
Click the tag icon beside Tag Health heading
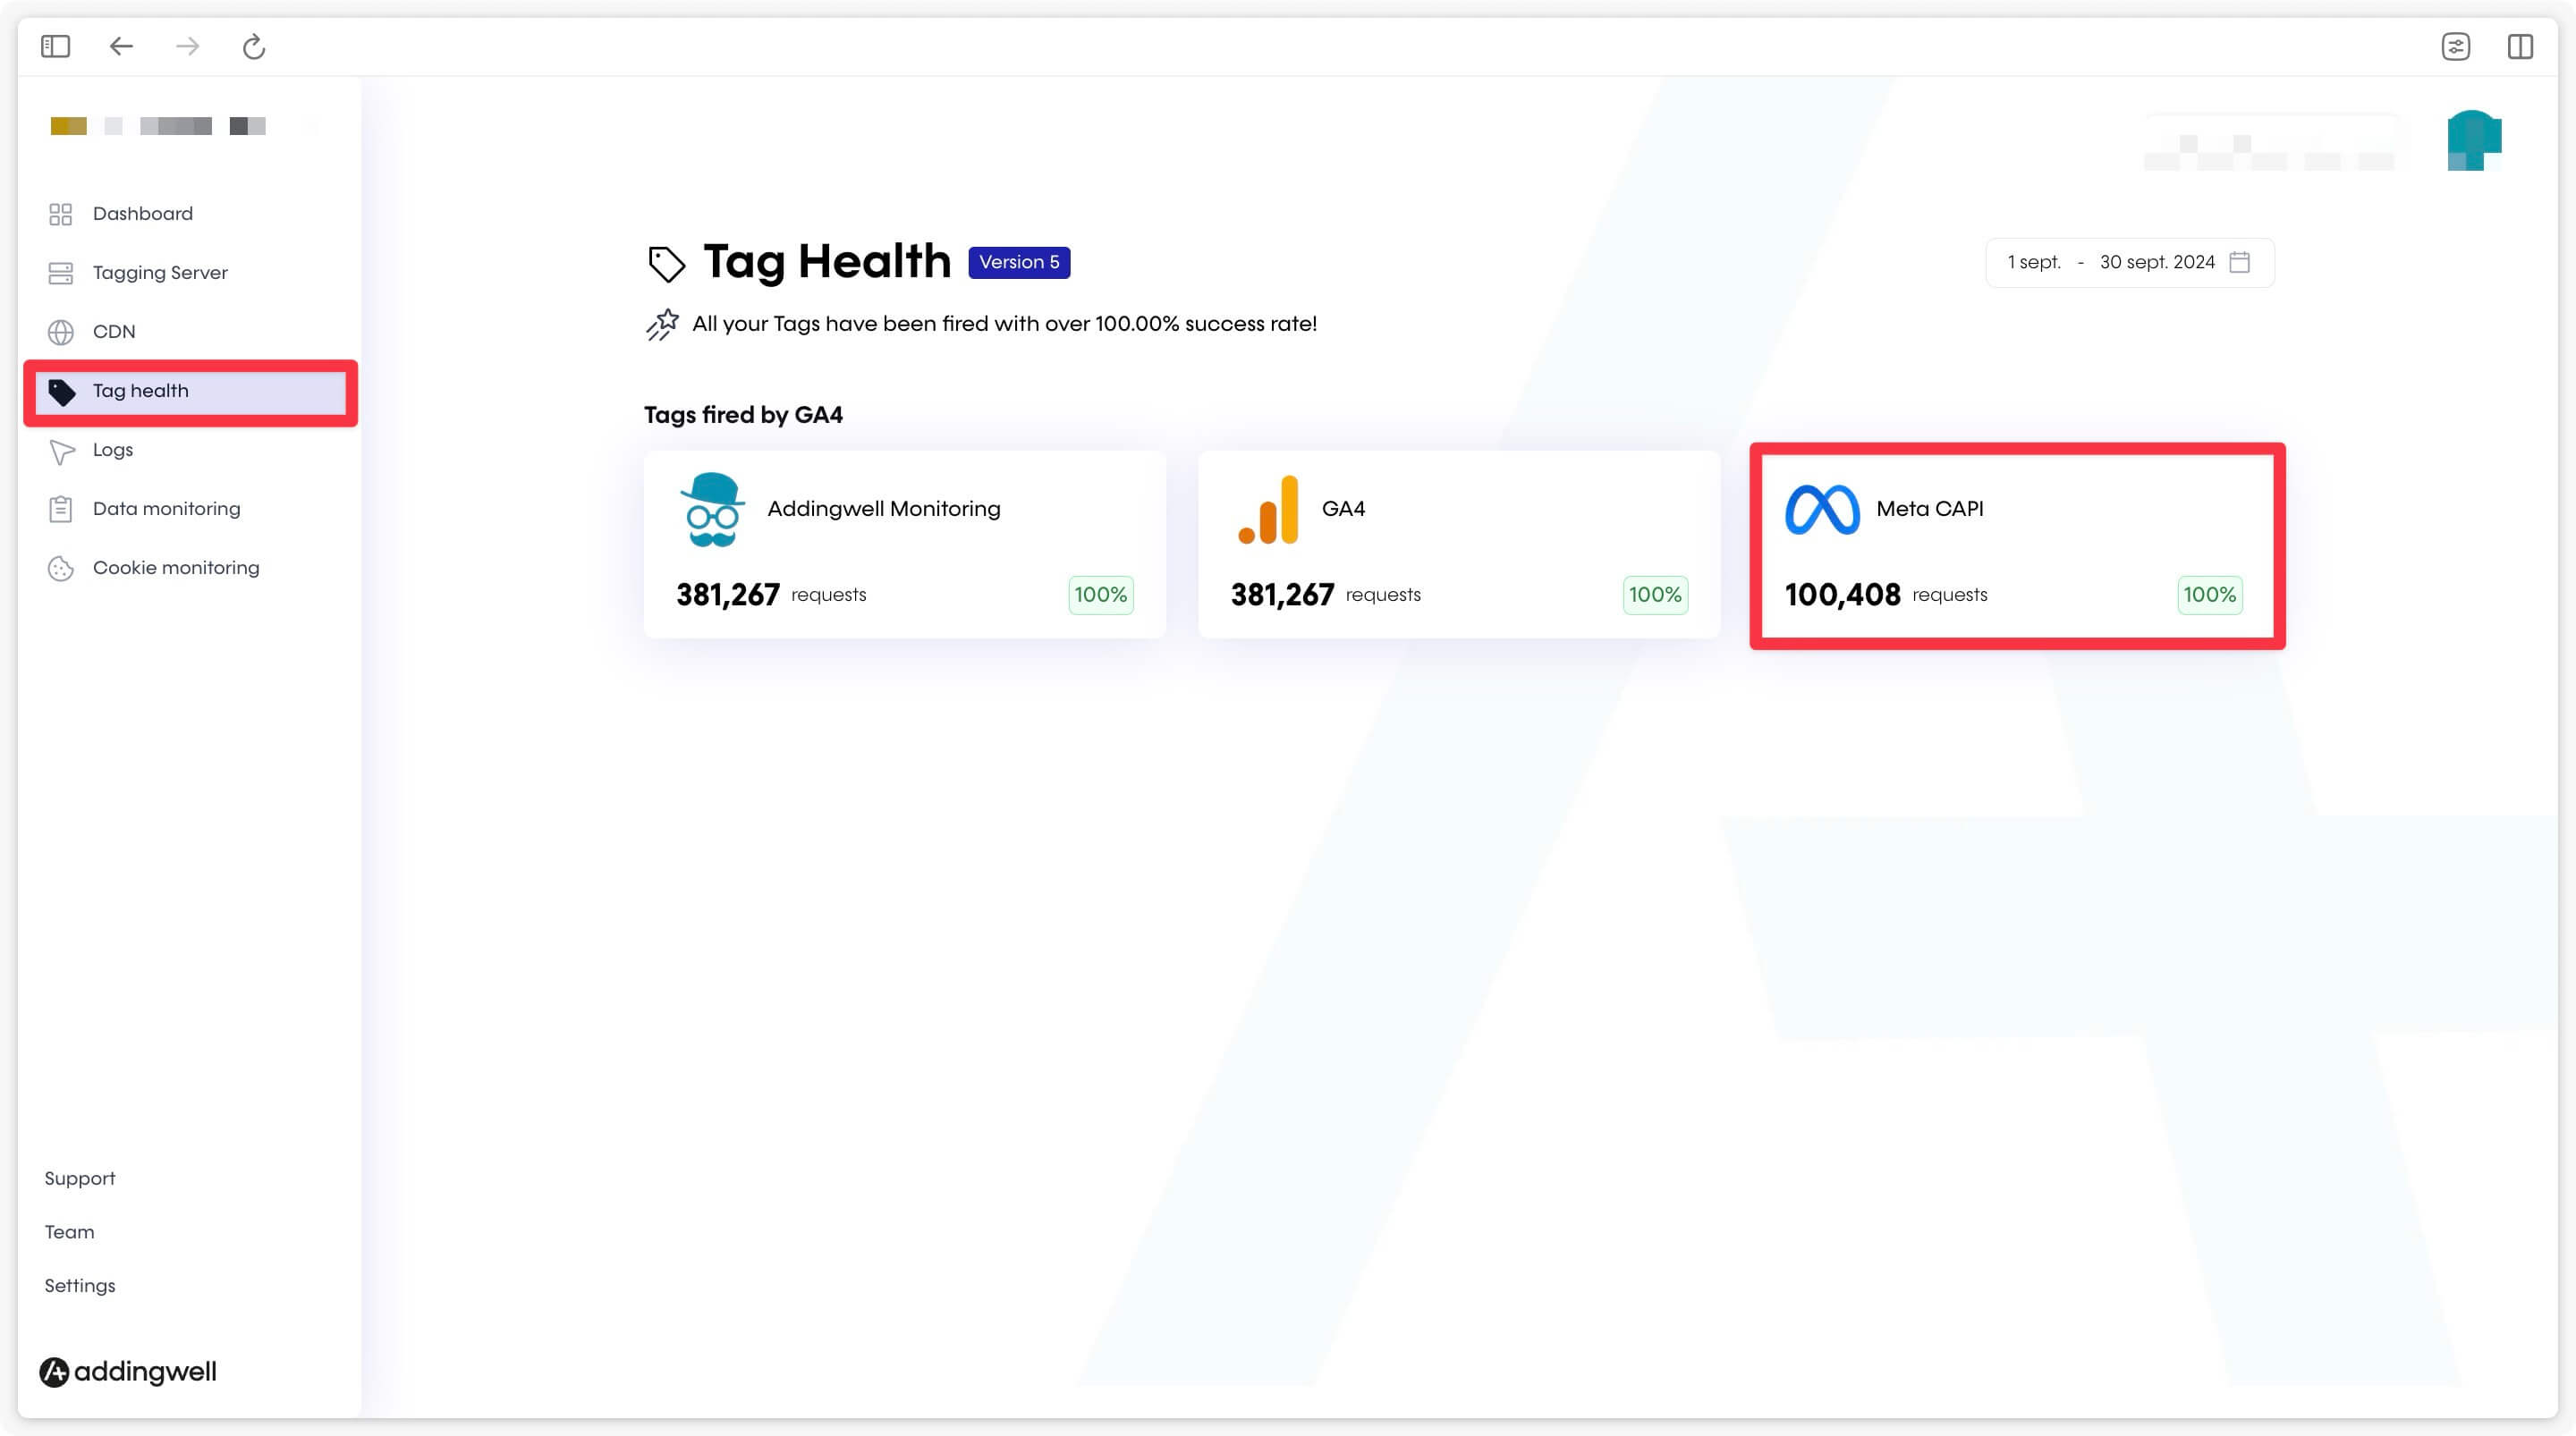(667, 264)
